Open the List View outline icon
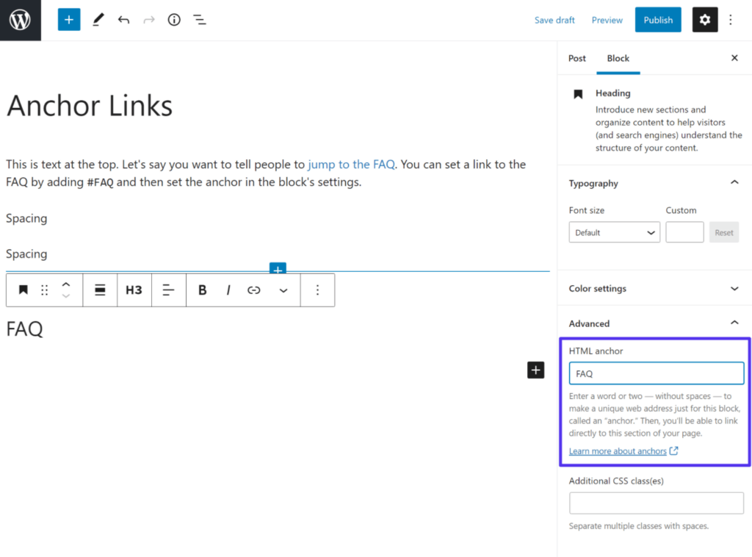752x557 pixels. click(200, 20)
